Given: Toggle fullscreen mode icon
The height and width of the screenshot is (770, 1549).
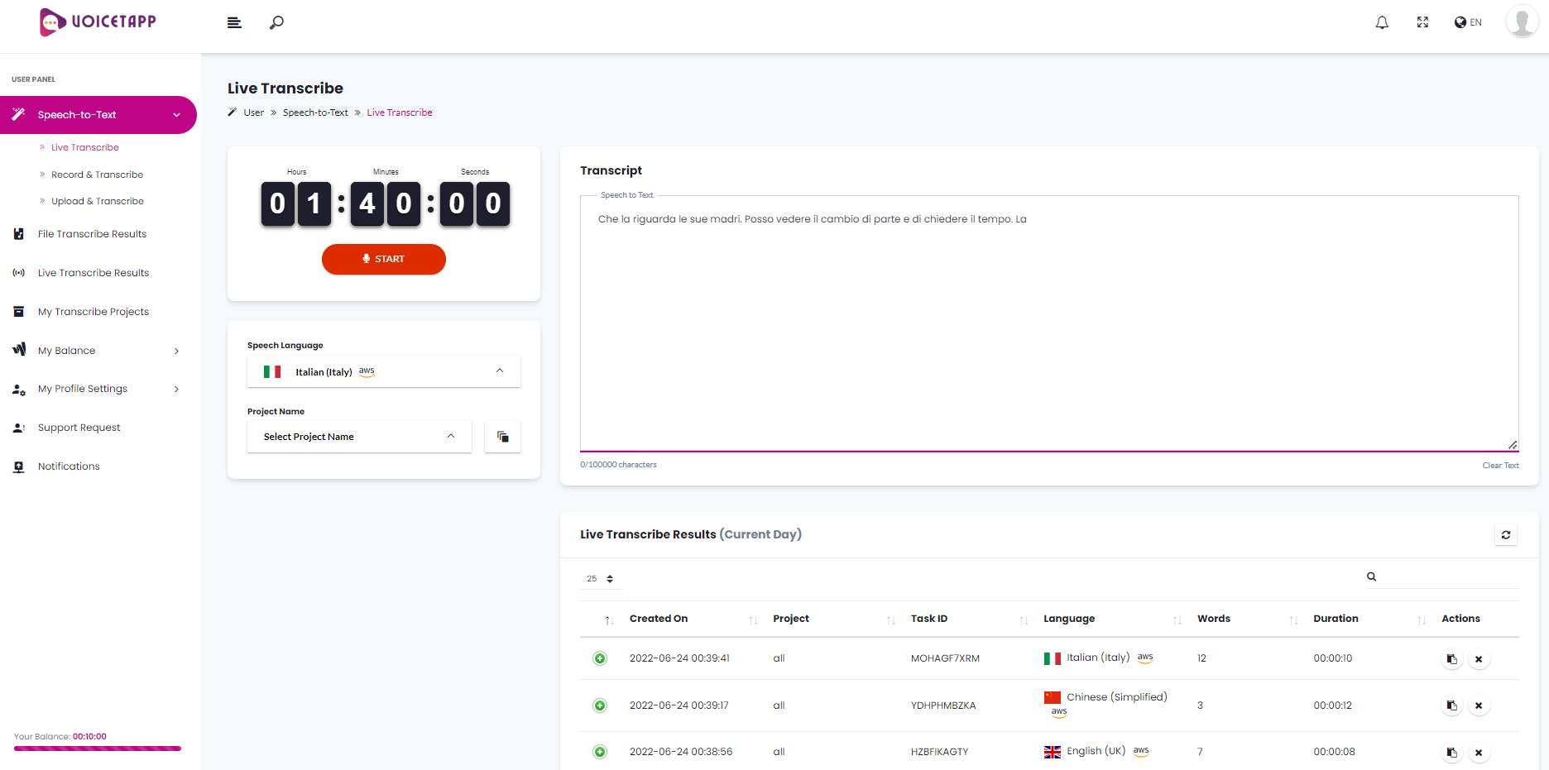Looking at the screenshot, I should (1422, 22).
